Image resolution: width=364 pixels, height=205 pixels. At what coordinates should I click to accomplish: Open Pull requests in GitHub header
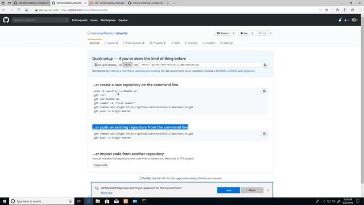[80, 20]
